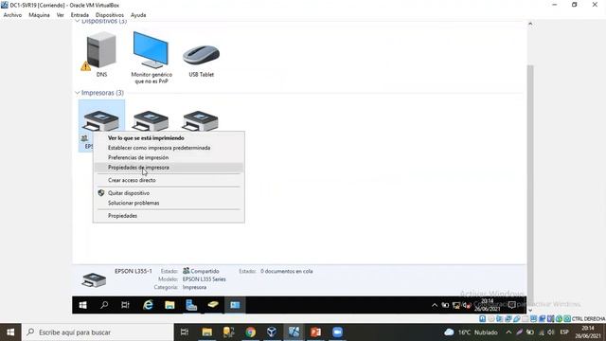Viewport: 606px width, 341px height.
Task: Click the EPSON L355-1 printer thumbnail in details pane
Action: coord(94,279)
